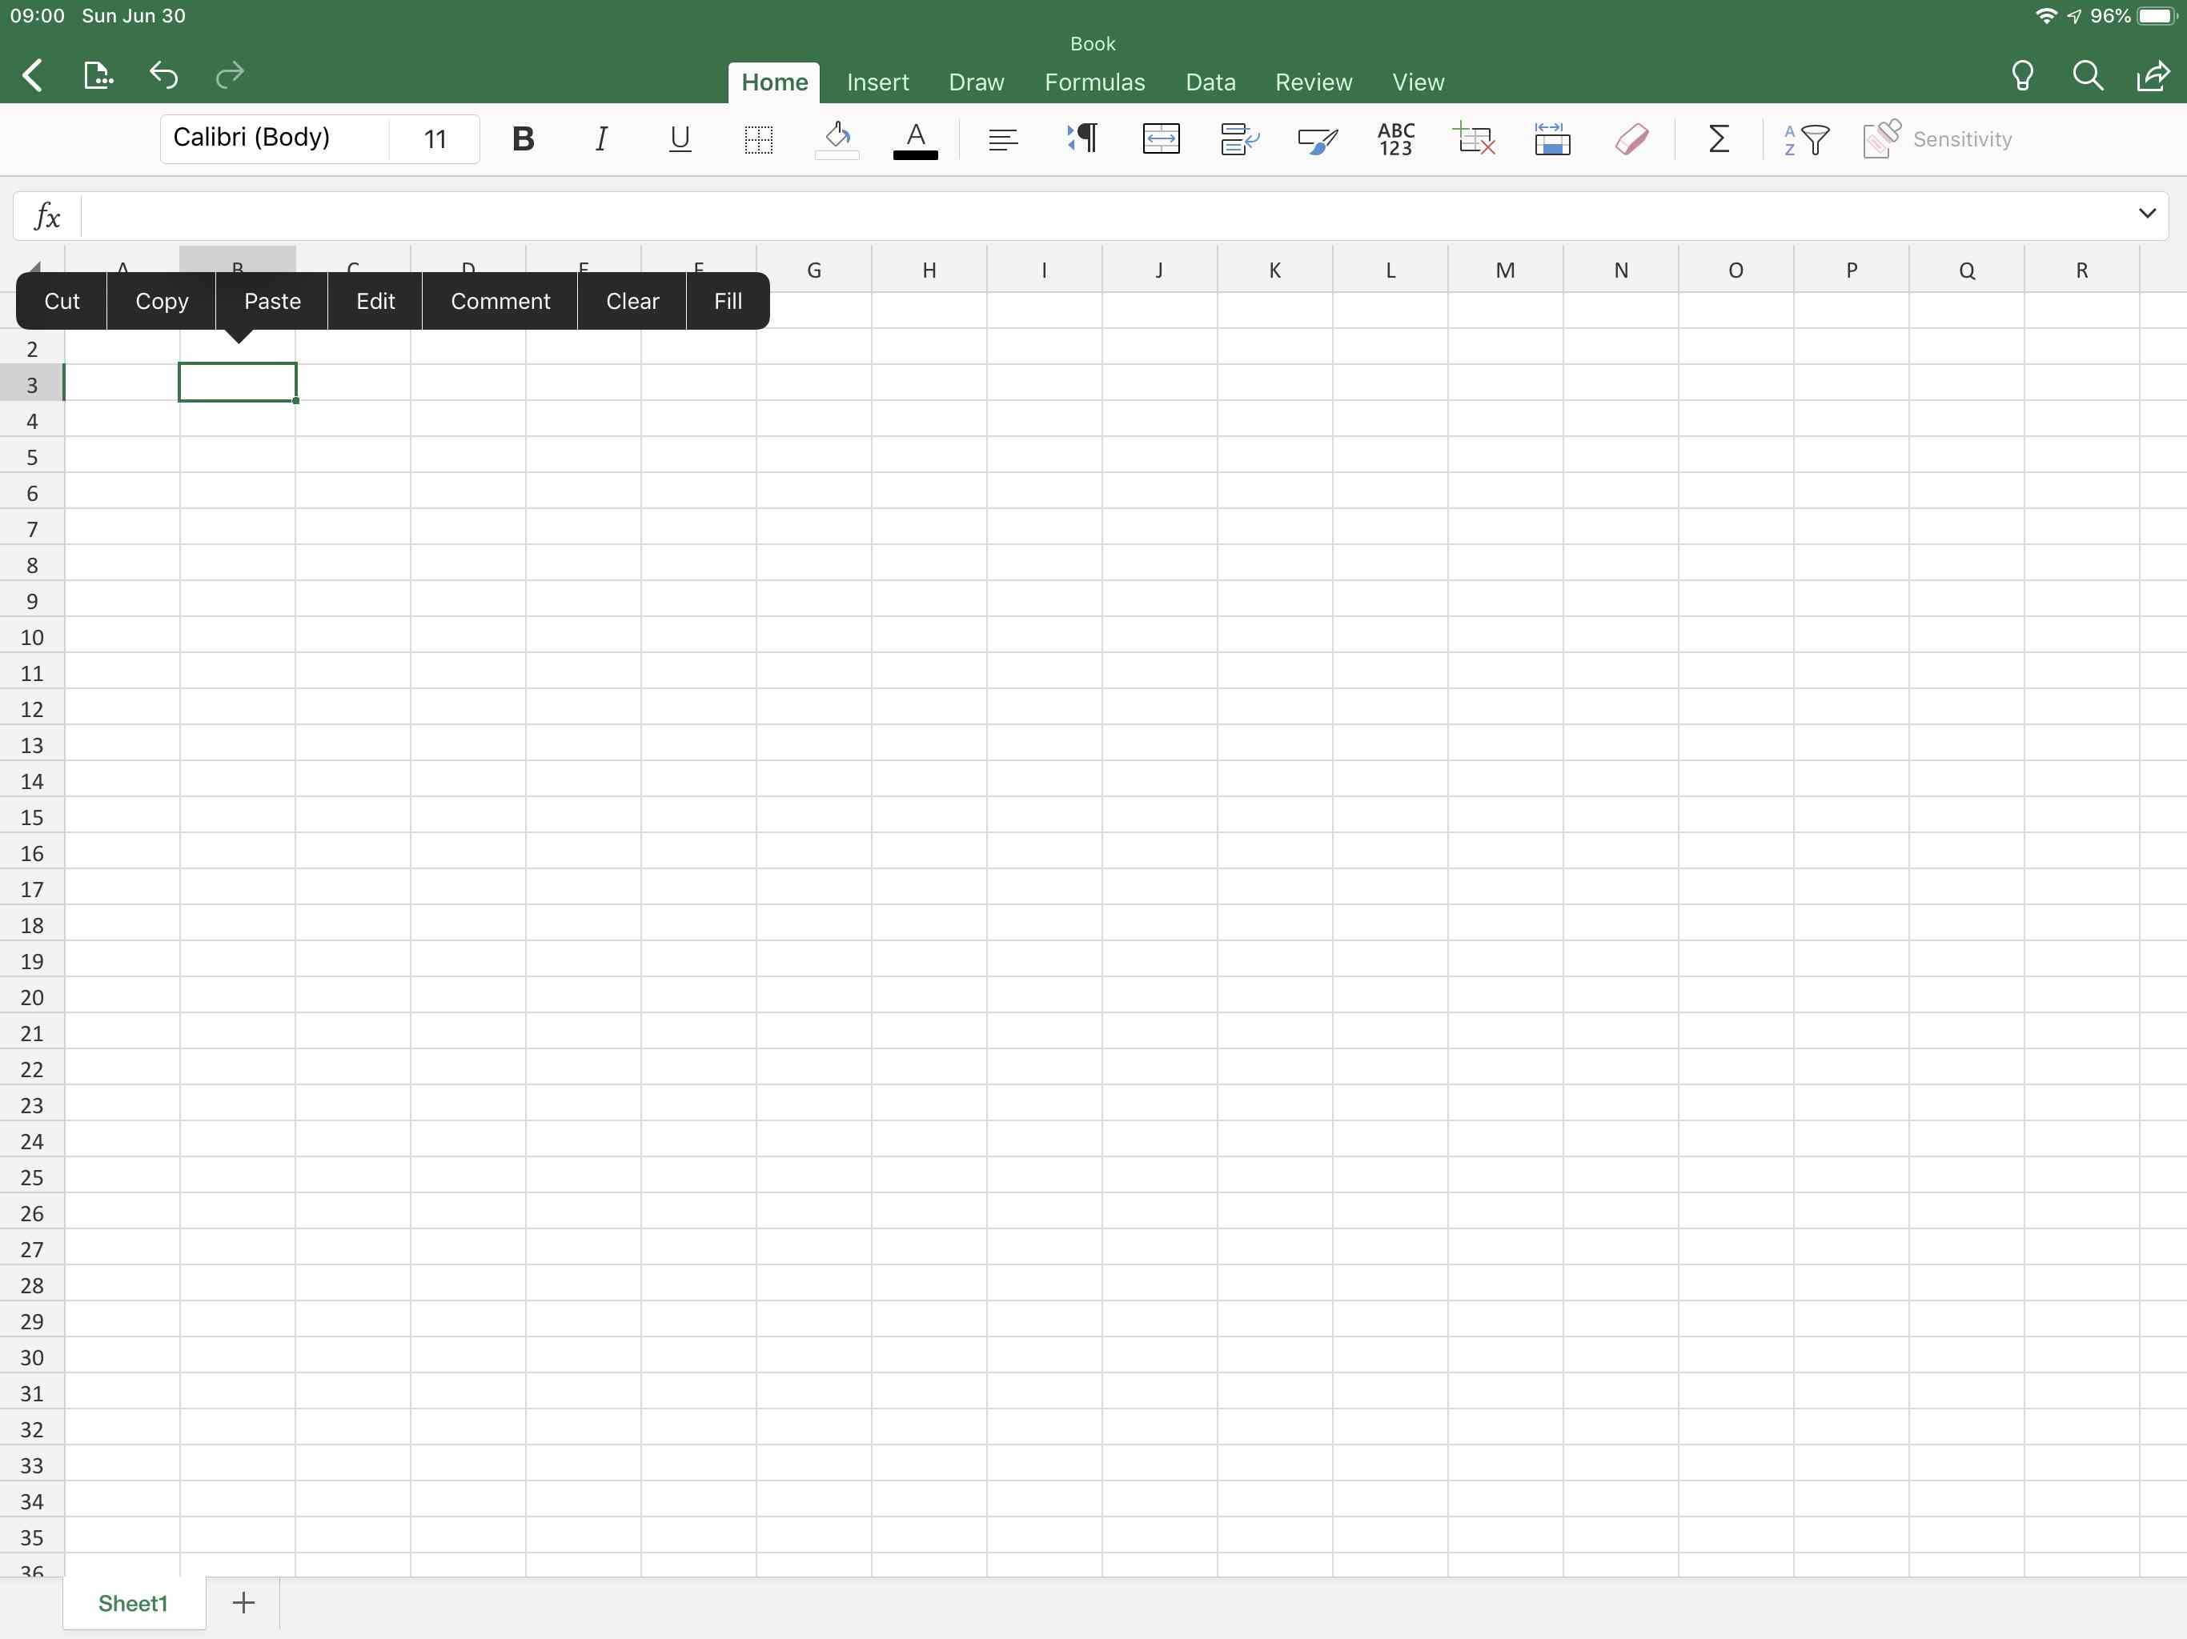The width and height of the screenshot is (2187, 1639).
Task: Redo the last undone action
Action: [230, 75]
